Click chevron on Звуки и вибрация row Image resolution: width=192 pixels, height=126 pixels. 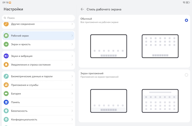click(x=72, y=56)
